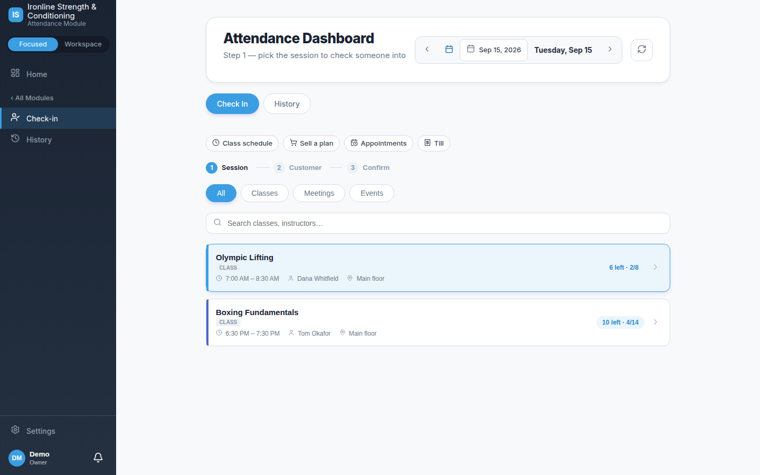Screen dimensions: 760x475
Task: Open Settings in the sidebar
Action: coord(58,431)
